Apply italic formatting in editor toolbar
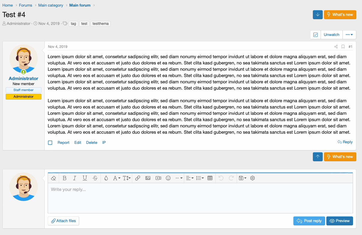The image size is (362, 235). pos(75,178)
